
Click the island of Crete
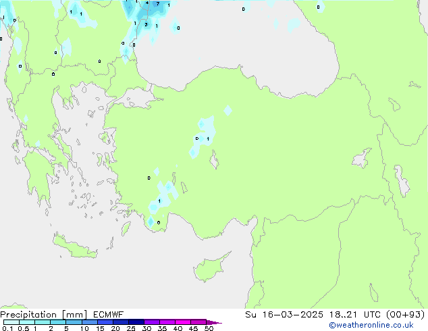click(74, 247)
